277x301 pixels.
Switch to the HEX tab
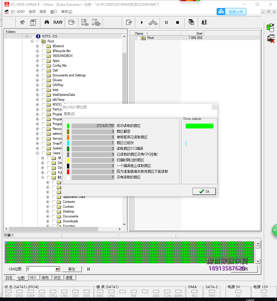pyautogui.click(x=33, y=278)
